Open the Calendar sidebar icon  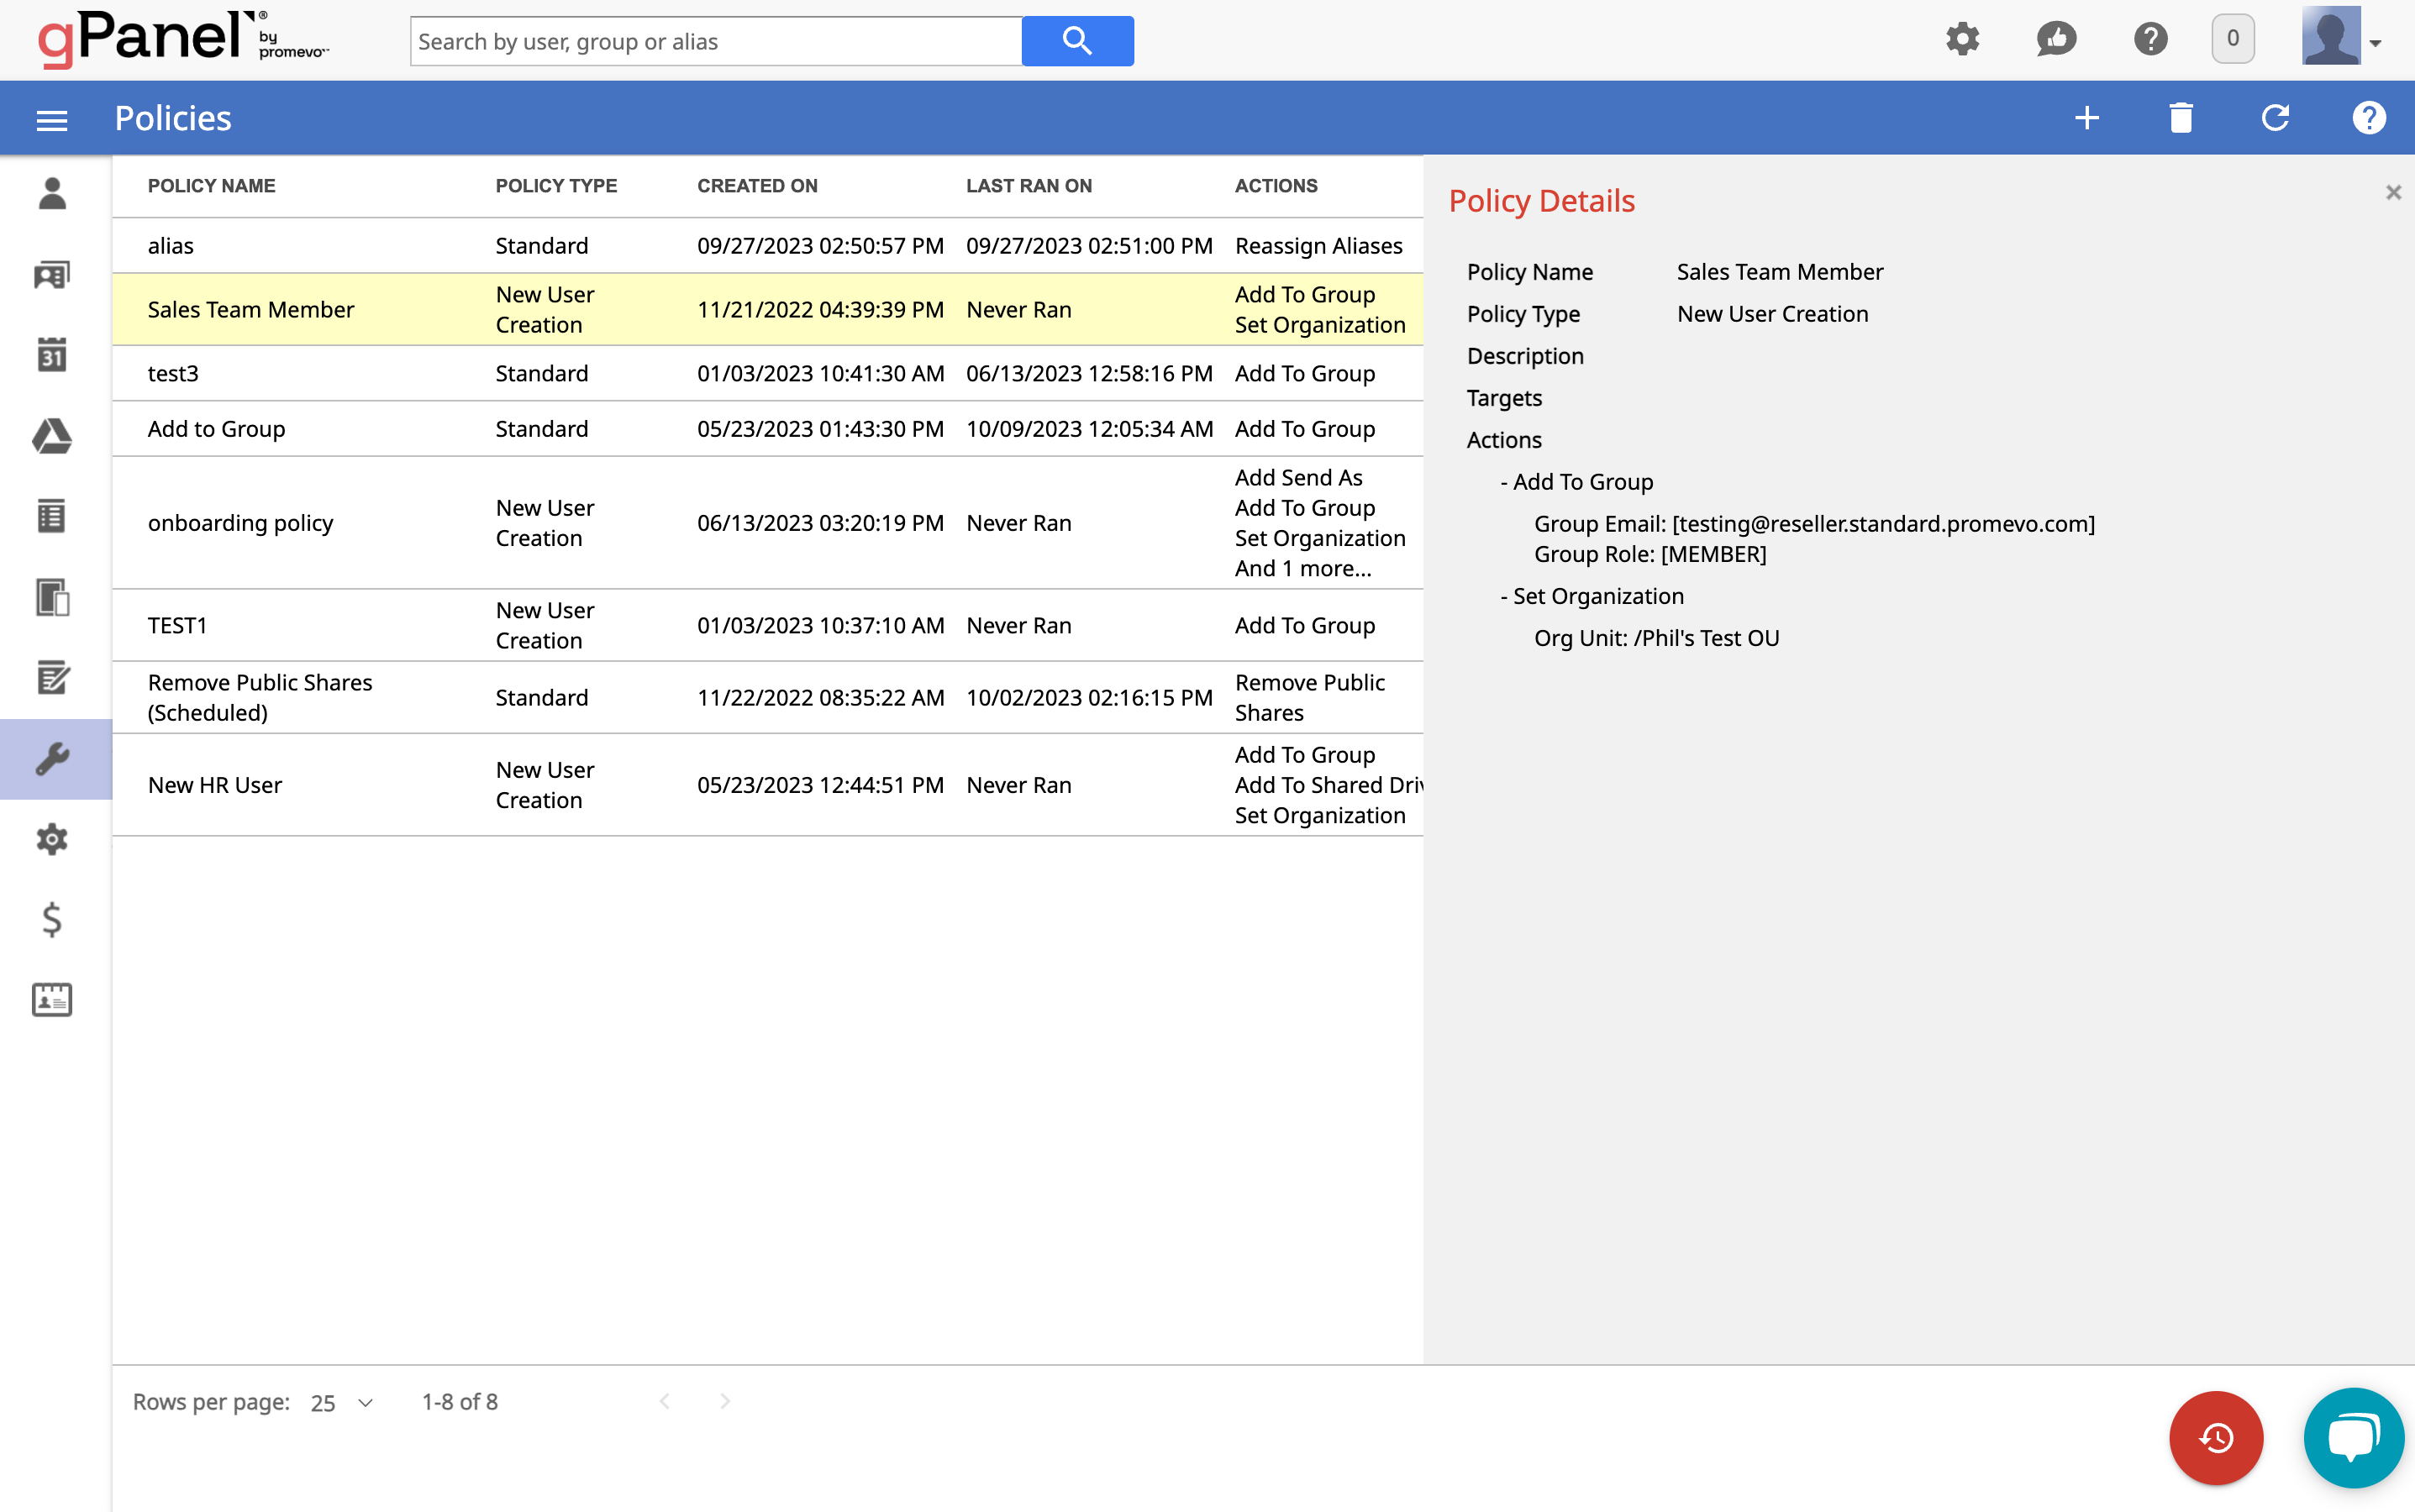(x=52, y=355)
